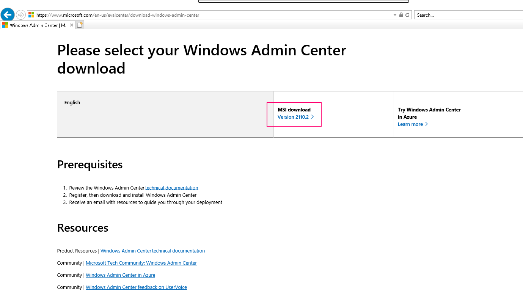Click the Version 2110.2 download link
The height and width of the screenshot is (298, 523).
click(293, 117)
